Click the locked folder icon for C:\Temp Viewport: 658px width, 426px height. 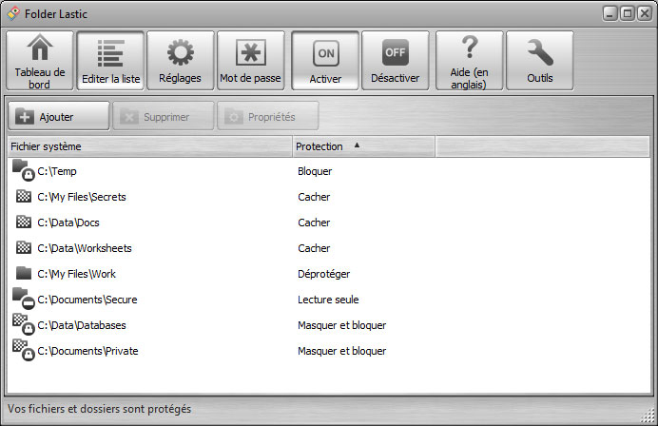(23, 170)
